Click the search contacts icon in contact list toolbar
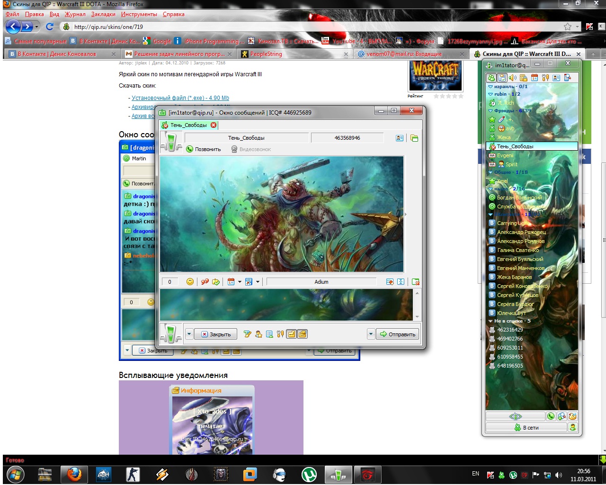This screenshot has height=485, width=606. [x=568, y=78]
